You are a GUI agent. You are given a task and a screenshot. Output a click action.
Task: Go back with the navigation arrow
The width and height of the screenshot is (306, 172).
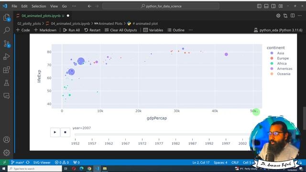pos(89,6)
